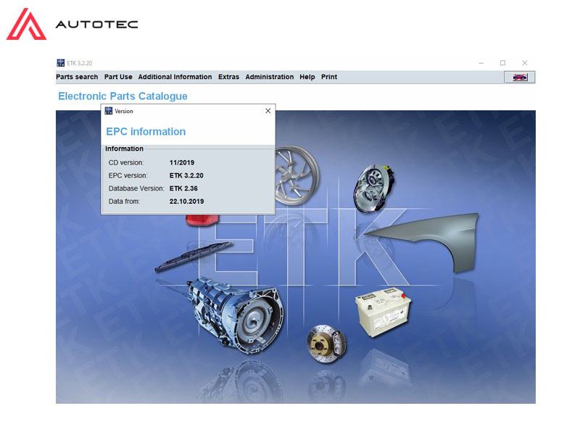Viewport: 580px width, 435px height.
Task: Maximize the ETK 3.2.20 window
Action: [x=502, y=63]
